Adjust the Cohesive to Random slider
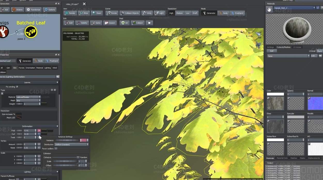Image resolution: width=323 pixels, height=180 pixels. click(66, 157)
